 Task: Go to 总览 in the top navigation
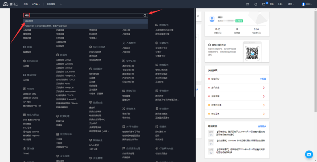point(25,4)
